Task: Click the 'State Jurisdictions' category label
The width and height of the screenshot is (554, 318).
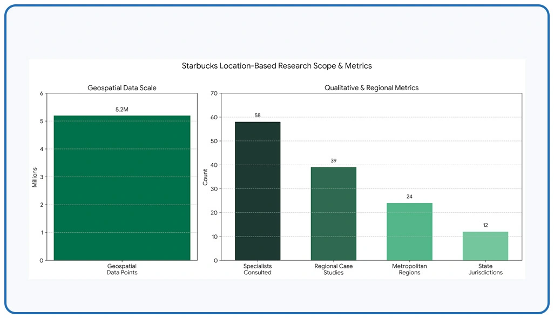Action: [485, 269]
